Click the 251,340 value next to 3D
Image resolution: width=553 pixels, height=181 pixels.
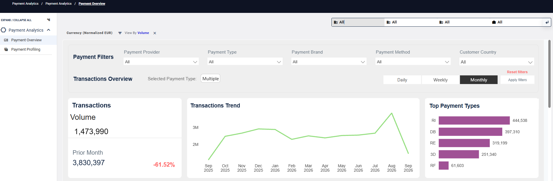tap(489, 154)
